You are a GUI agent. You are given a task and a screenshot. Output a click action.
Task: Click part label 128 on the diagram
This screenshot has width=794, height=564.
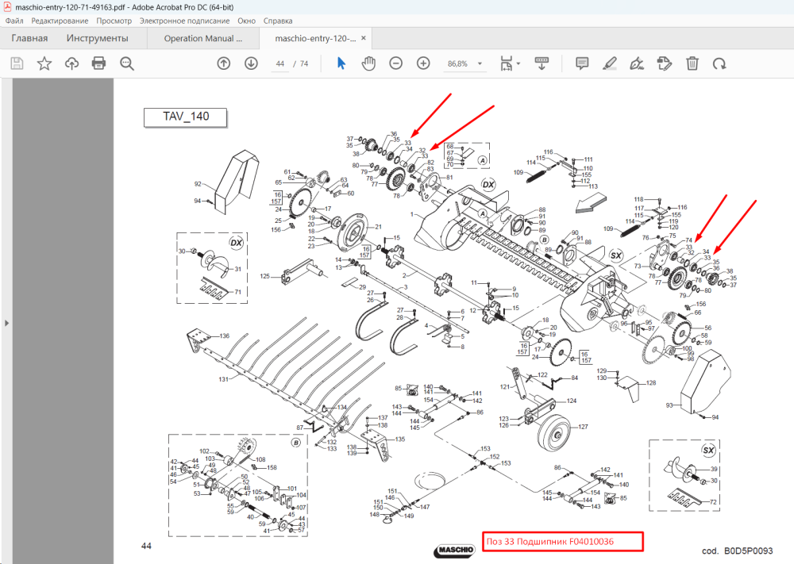tap(651, 383)
